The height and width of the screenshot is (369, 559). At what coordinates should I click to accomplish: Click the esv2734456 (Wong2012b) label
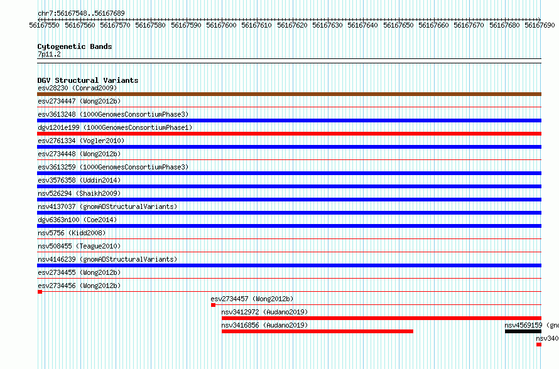(x=79, y=286)
